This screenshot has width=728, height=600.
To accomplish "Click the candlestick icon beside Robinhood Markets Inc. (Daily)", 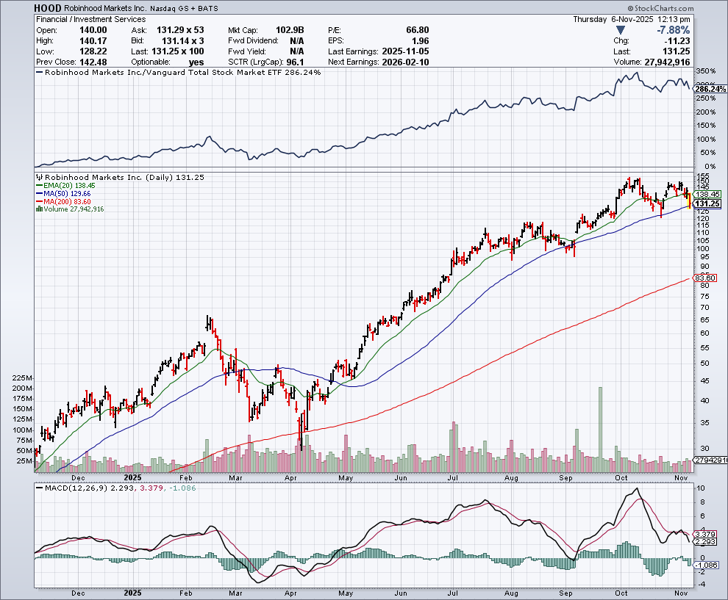I will (38, 178).
